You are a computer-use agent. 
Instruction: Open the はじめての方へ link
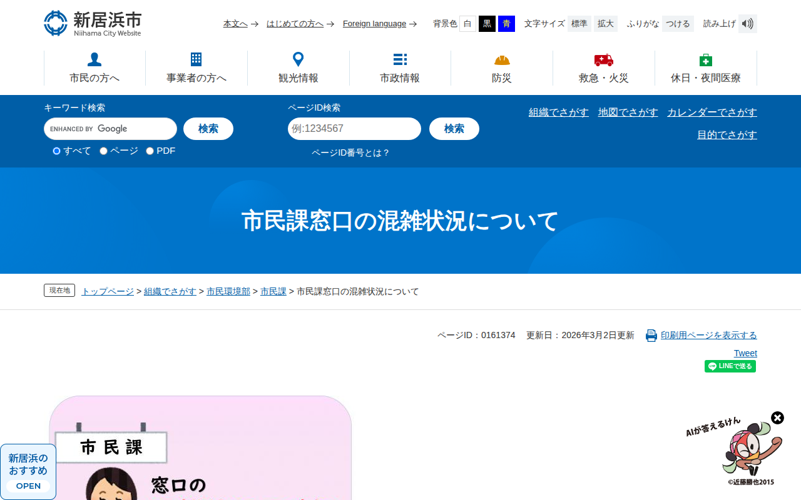pyautogui.click(x=295, y=24)
